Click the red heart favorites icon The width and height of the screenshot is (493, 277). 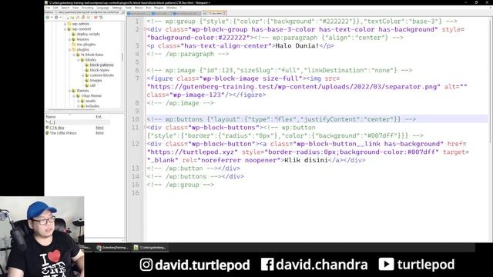coord(96,17)
